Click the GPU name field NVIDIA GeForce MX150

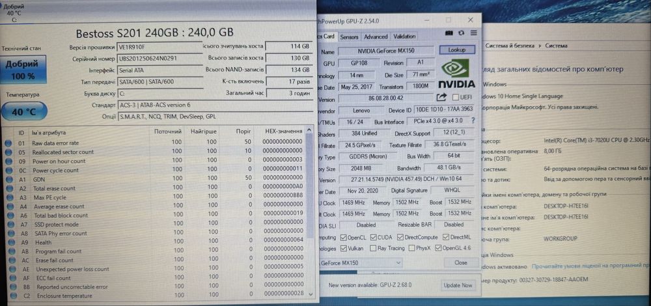point(386,51)
